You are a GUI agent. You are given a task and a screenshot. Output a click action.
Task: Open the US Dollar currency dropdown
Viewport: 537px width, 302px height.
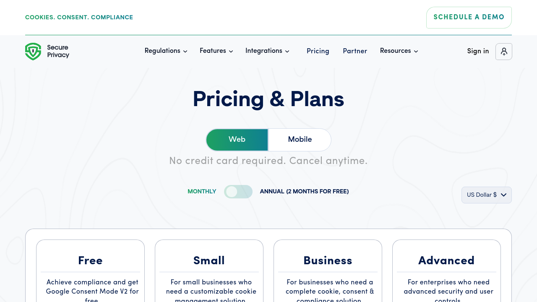(487, 195)
